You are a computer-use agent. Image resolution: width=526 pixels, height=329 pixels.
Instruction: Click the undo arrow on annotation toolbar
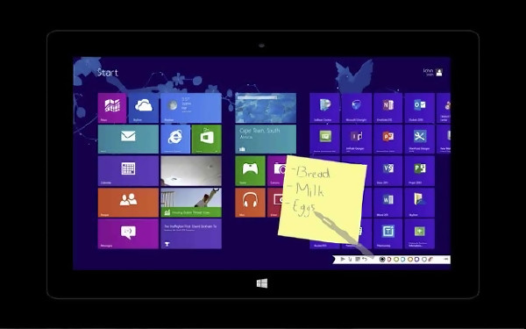365,259
